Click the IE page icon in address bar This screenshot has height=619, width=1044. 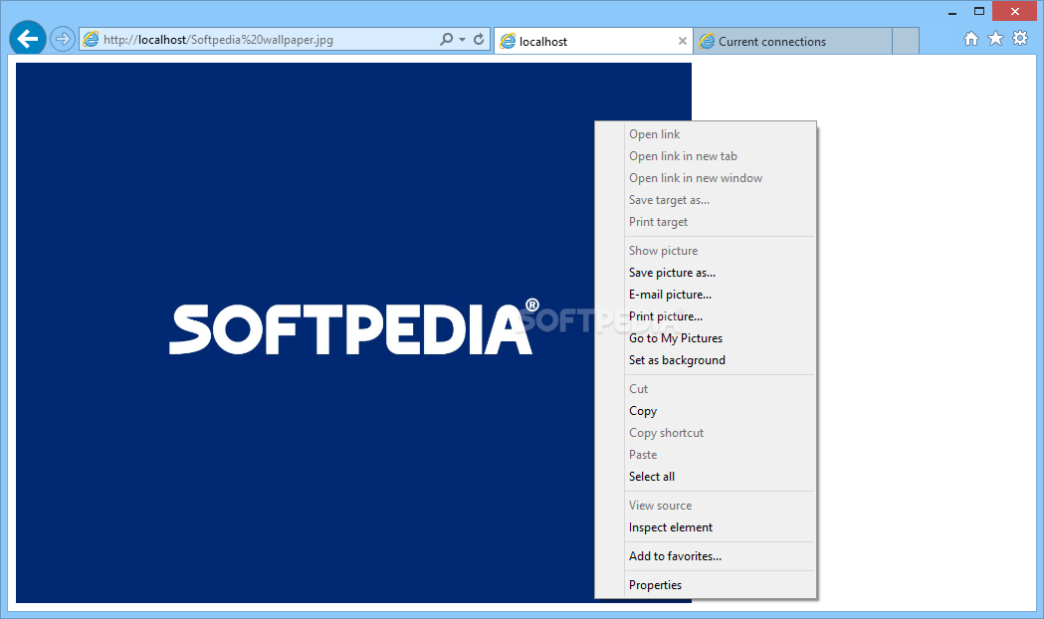(91, 39)
